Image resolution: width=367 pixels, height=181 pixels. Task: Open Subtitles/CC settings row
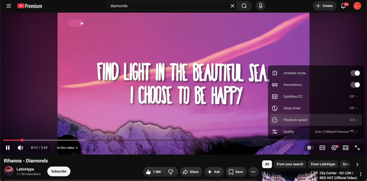coord(316,96)
